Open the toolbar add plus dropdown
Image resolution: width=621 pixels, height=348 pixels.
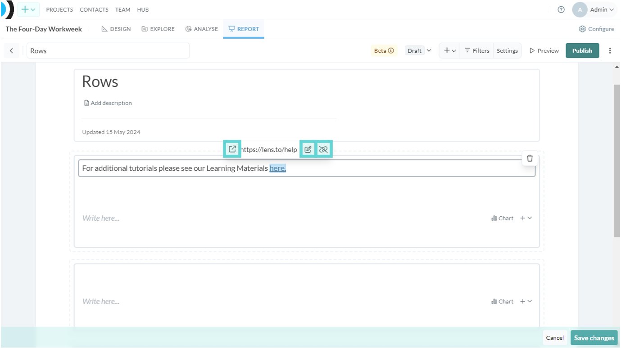click(450, 51)
